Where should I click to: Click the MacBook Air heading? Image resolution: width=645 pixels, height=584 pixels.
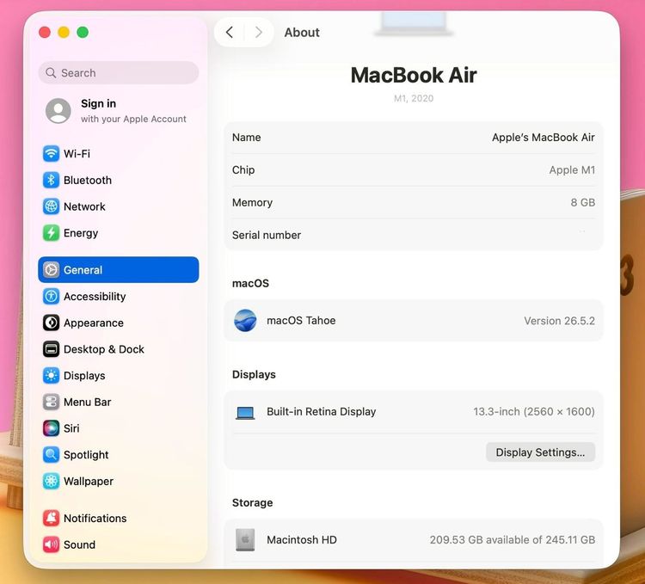[414, 76]
